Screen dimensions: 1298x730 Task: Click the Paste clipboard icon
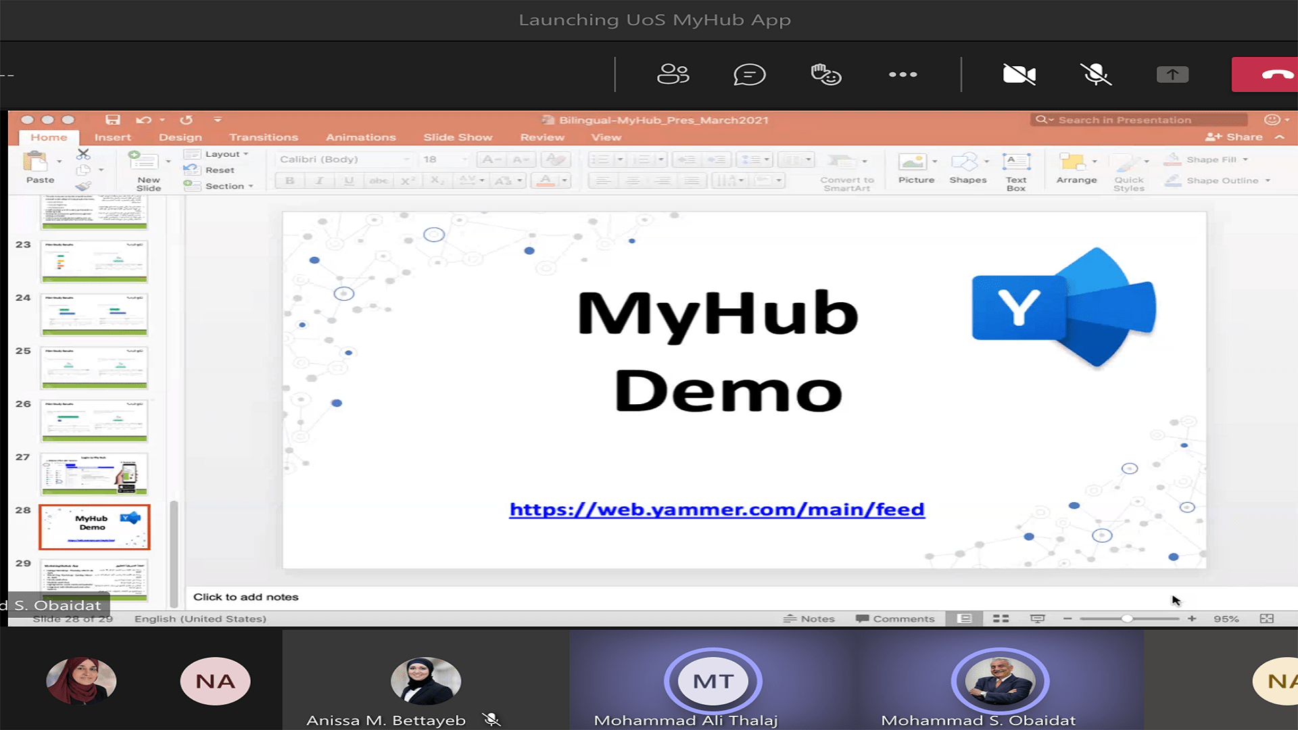35,162
